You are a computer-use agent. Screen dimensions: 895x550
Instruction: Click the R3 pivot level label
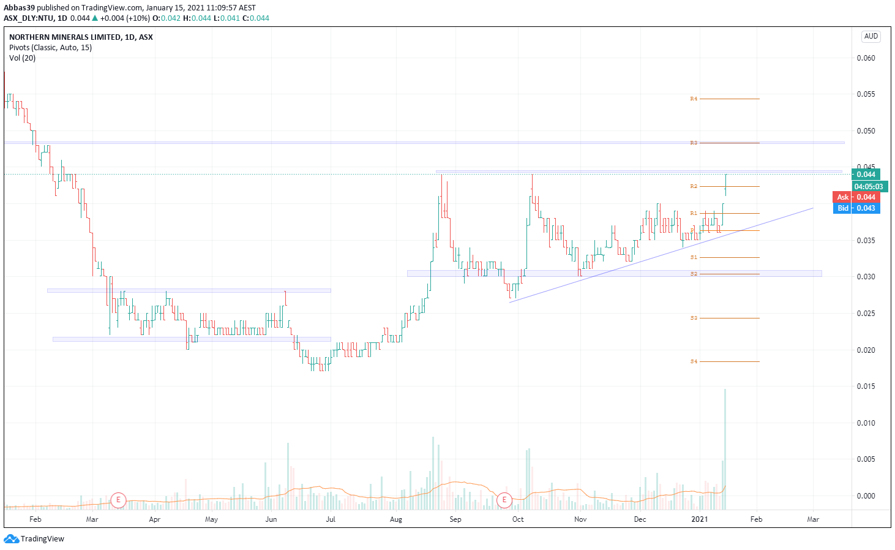pos(694,143)
